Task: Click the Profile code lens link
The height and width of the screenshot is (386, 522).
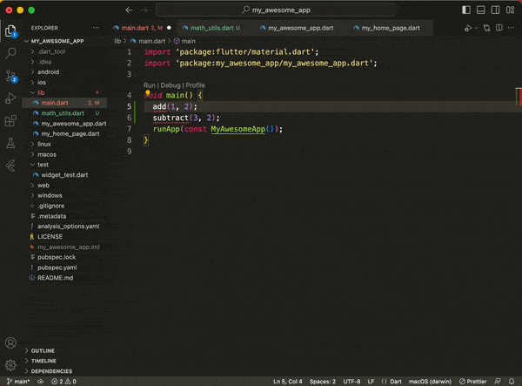Action: point(196,85)
